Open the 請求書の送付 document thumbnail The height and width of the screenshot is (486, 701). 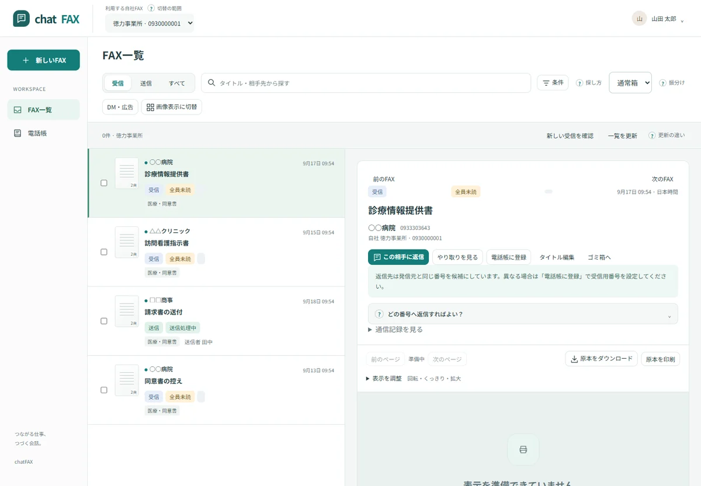tap(127, 311)
